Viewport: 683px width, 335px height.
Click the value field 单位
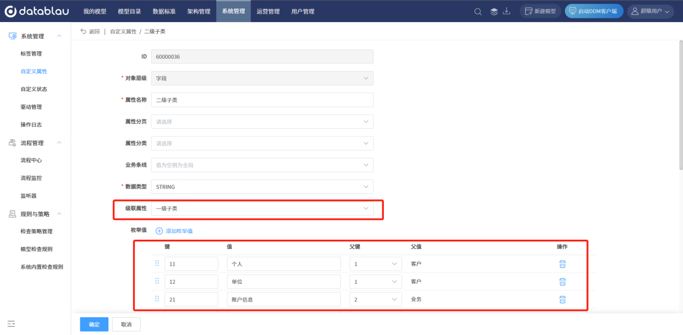point(284,282)
